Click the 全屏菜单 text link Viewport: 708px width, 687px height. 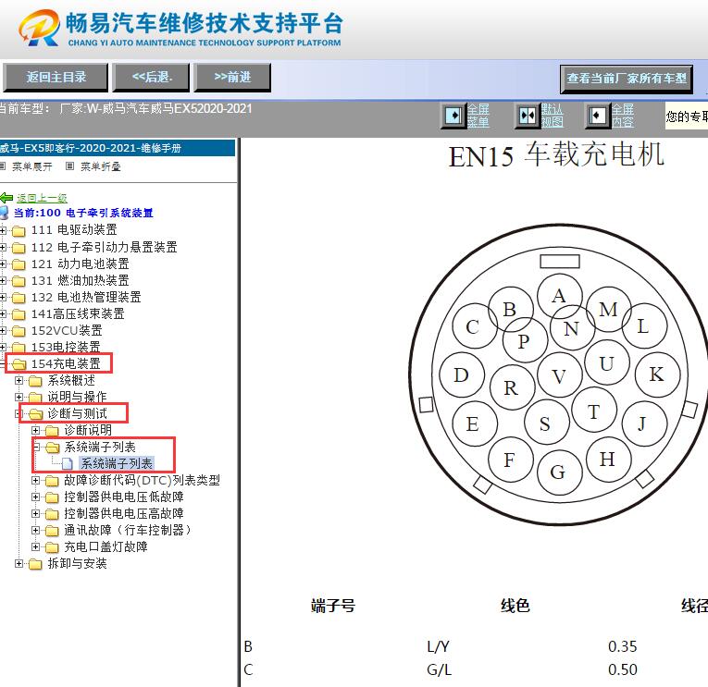(478, 116)
